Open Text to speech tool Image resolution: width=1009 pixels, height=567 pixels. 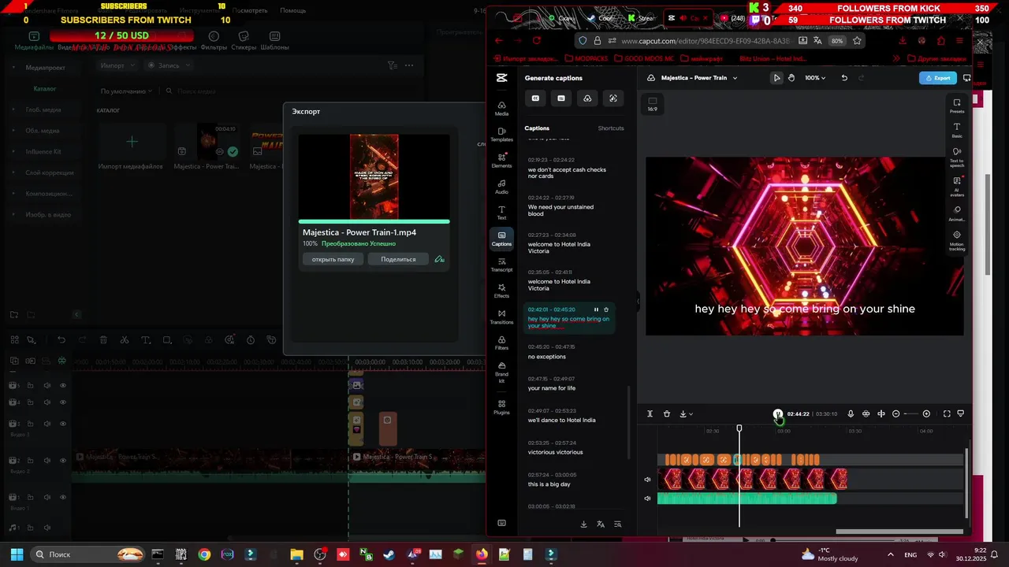(x=957, y=157)
